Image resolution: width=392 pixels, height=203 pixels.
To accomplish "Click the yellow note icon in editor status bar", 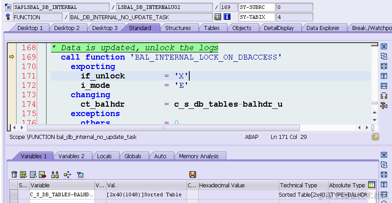I will click(375, 137).
